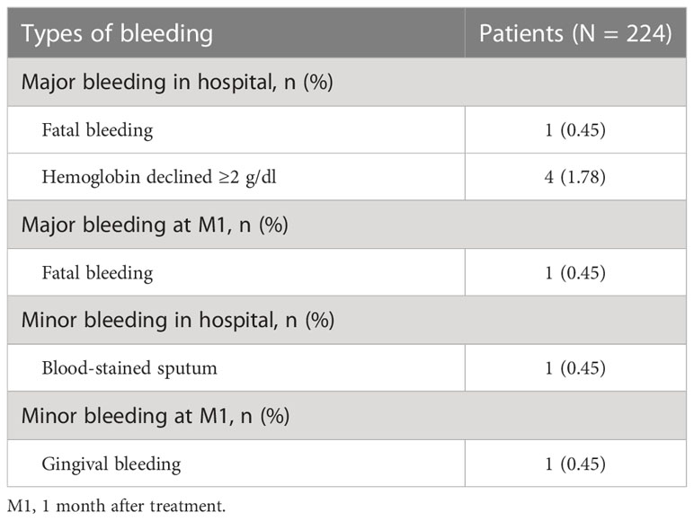Select the 'Patients (N = 224)' header cell
Image resolution: width=694 pixels, height=521 pixels.
tap(575, 33)
